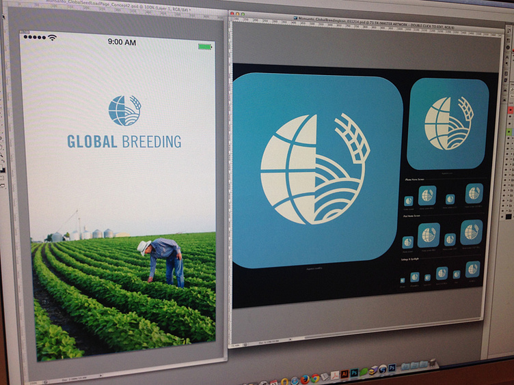The image size is (514, 385).
Task: Open Safari from the dock
Action: click(295, 381)
